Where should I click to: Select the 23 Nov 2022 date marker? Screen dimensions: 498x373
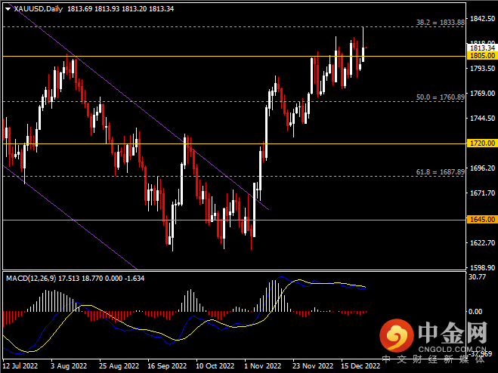tap(312, 366)
